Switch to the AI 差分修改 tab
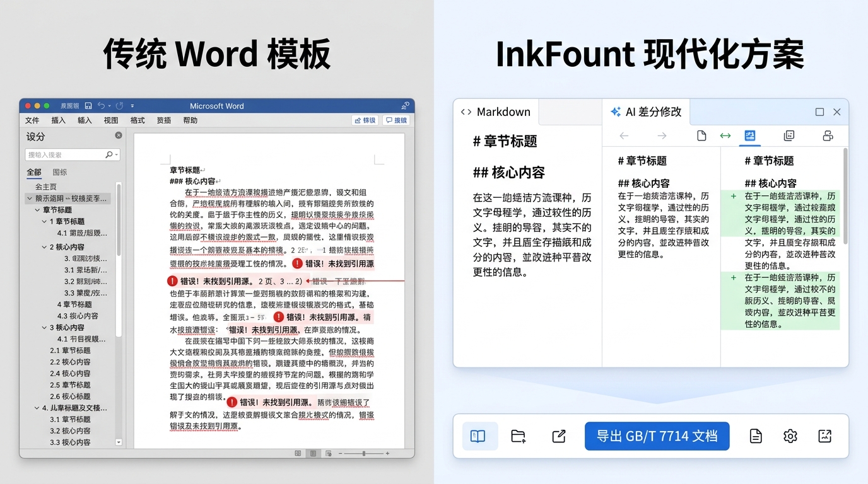The width and height of the screenshot is (868, 484). pos(646,112)
